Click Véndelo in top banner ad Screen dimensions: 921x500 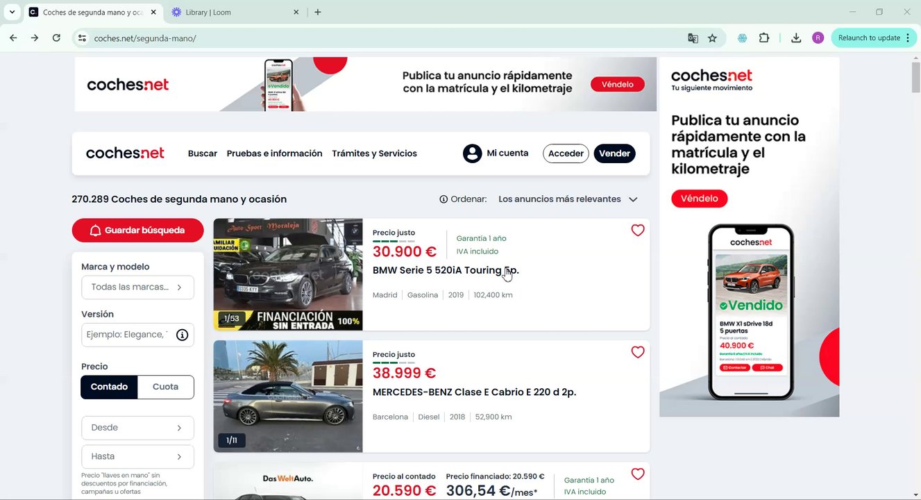(x=617, y=84)
